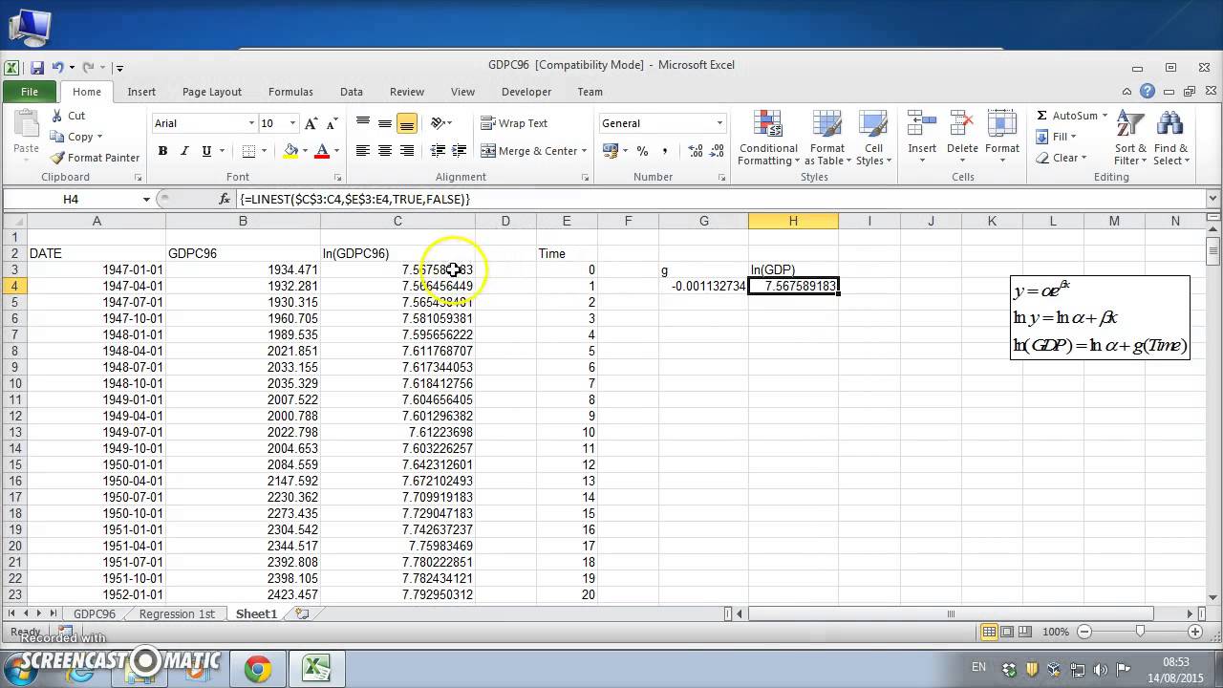Click the Merge & Center icon

[x=488, y=151]
